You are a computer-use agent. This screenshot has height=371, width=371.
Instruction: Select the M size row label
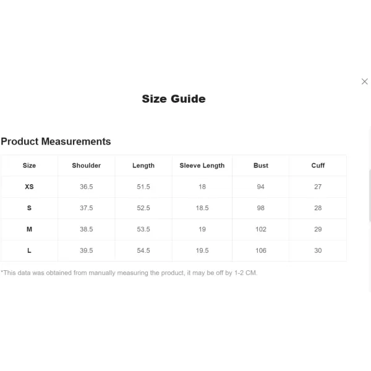tap(29, 229)
